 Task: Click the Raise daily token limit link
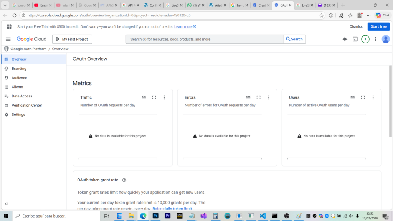click(x=172, y=209)
